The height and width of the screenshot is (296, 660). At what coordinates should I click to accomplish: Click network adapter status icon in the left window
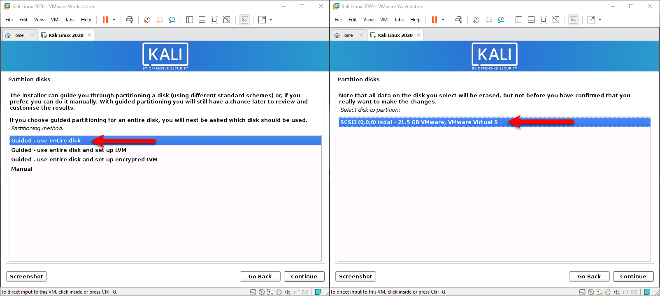point(270,292)
